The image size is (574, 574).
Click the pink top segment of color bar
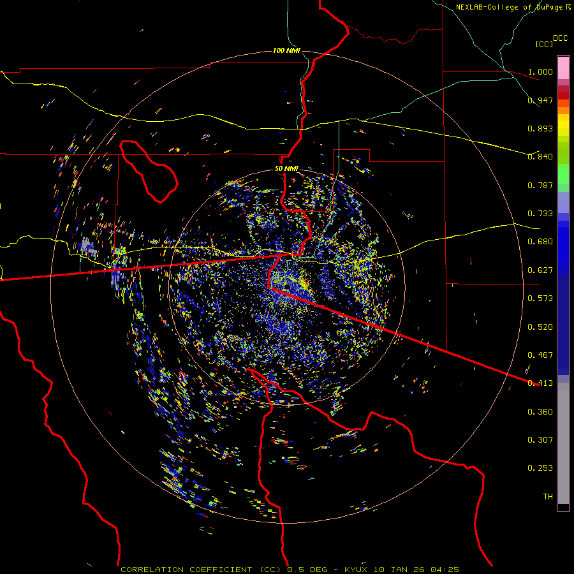pyautogui.click(x=563, y=68)
